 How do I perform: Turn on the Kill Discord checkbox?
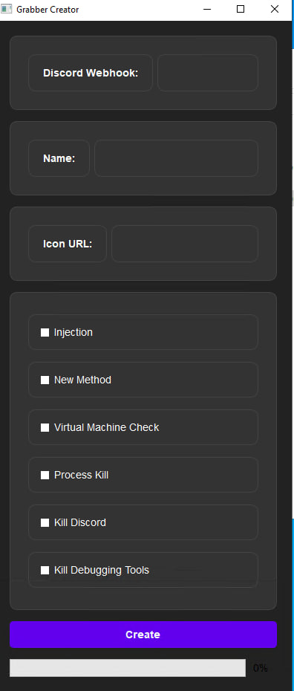tap(45, 522)
